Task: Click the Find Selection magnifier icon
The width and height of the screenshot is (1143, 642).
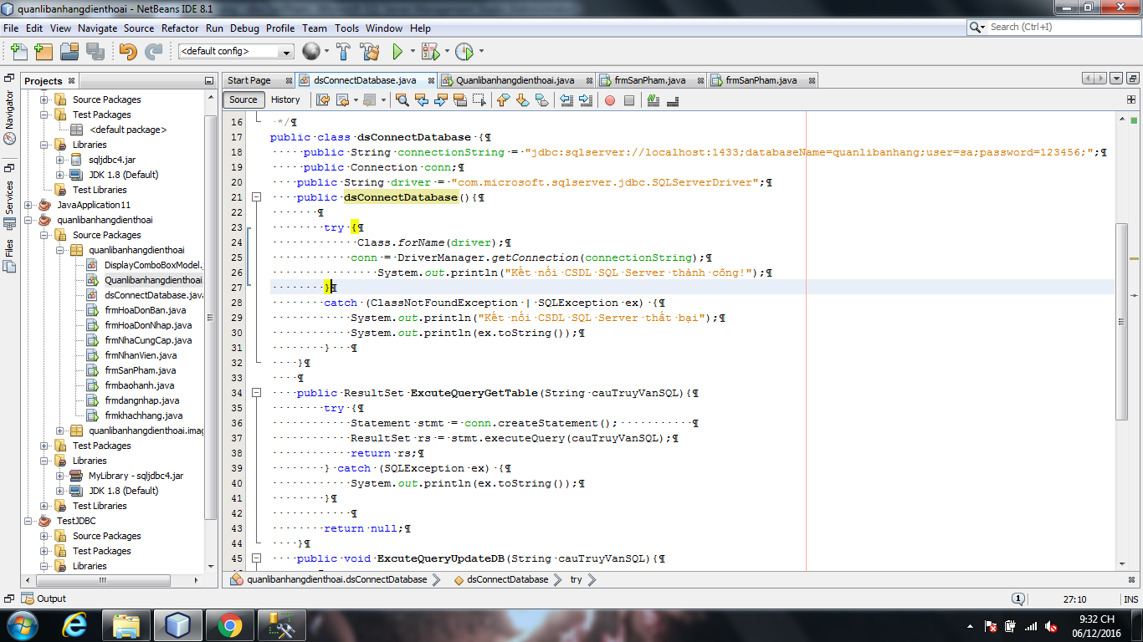Action: pos(402,100)
